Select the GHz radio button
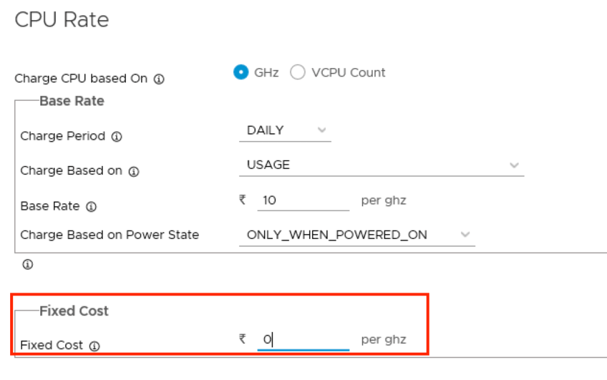Image resolution: width=607 pixels, height=380 pixels. pos(241,72)
